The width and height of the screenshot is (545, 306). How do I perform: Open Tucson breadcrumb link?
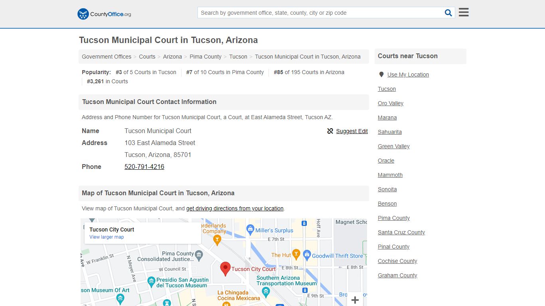(x=238, y=57)
